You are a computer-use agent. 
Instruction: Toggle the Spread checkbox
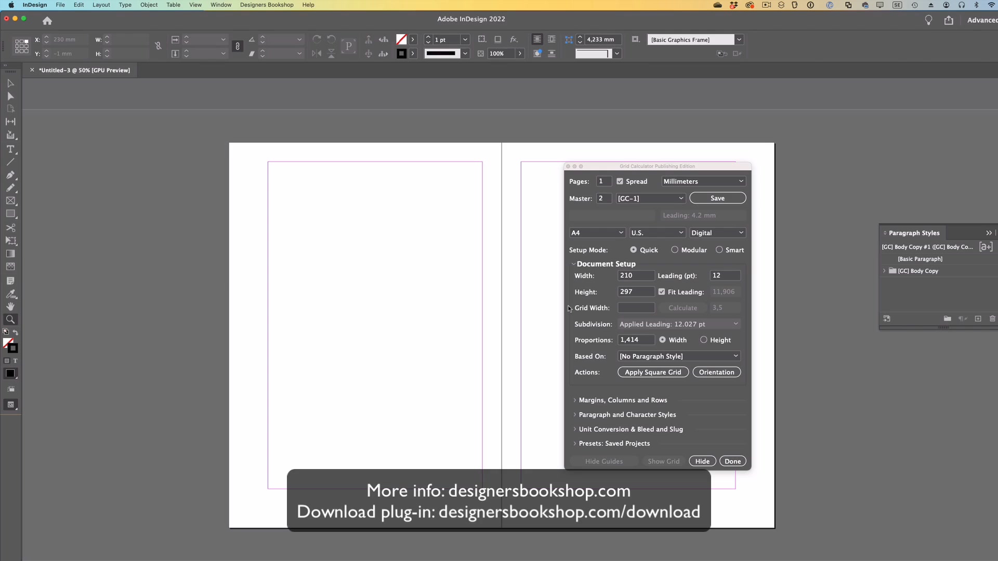620,181
